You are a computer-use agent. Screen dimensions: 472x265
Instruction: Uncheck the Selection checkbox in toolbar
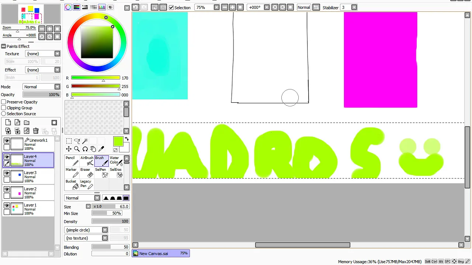(171, 7)
